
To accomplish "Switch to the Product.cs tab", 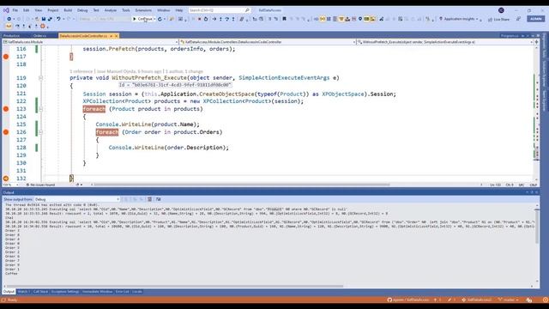I will pos(11,36).
